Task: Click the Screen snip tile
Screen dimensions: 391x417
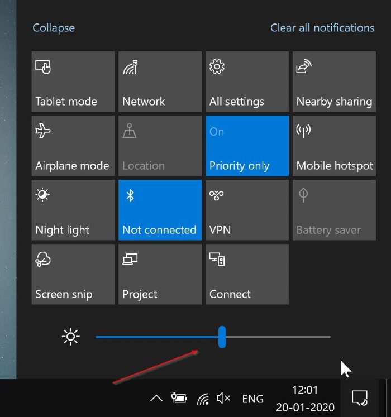Action: (x=73, y=274)
